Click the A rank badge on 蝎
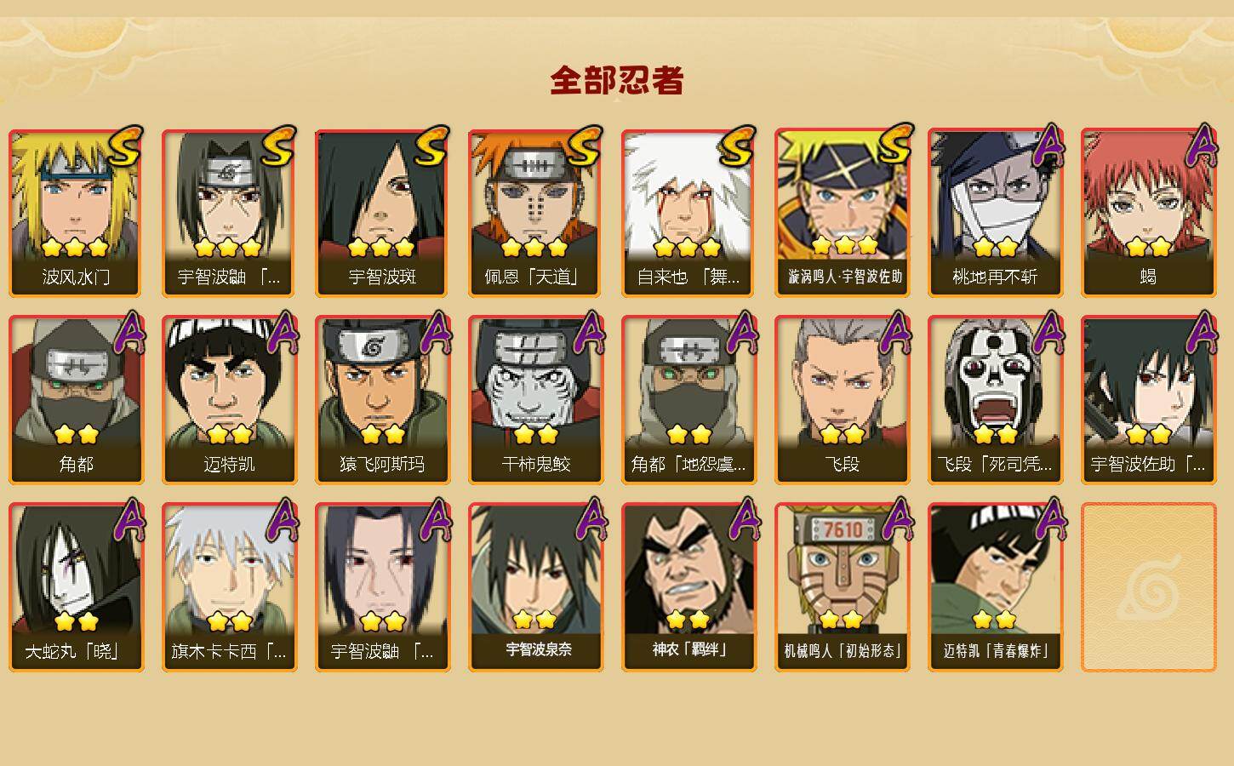The height and width of the screenshot is (766, 1234). pyautogui.click(x=1200, y=146)
